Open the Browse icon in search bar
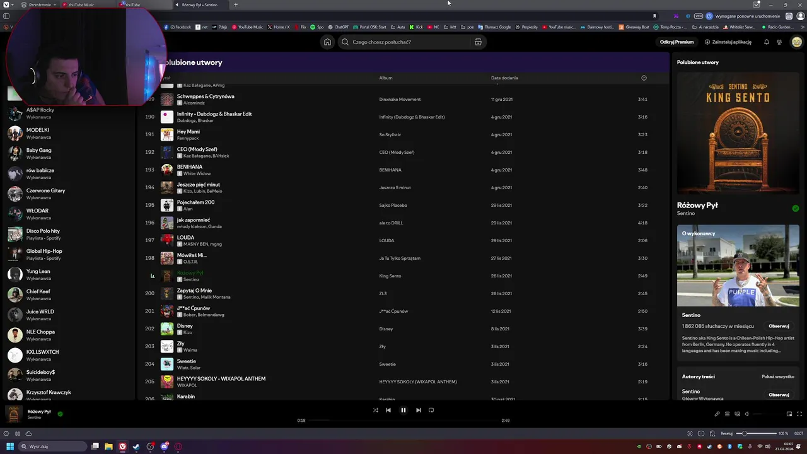Image resolution: width=807 pixels, height=454 pixels. (478, 42)
